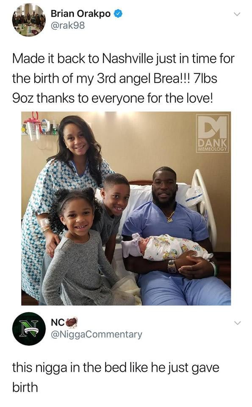252x407 pixels.
Task: Click the turkey emoji beside NC
Action: 72,322
